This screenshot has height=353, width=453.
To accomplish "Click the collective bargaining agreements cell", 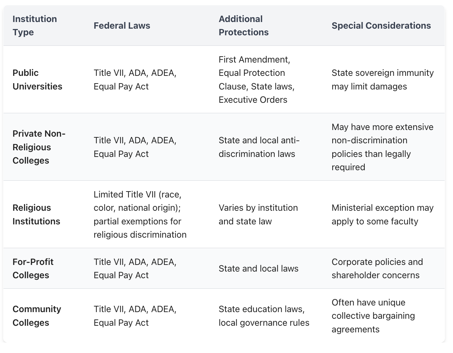I will pyautogui.click(x=373, y=316).
